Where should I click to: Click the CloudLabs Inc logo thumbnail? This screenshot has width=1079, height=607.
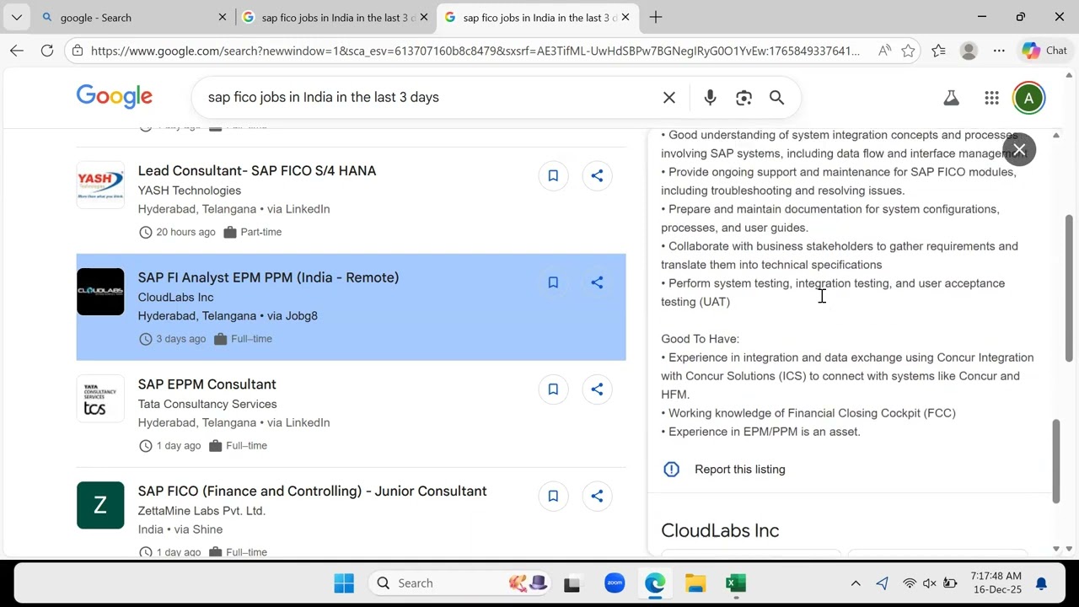100,292
